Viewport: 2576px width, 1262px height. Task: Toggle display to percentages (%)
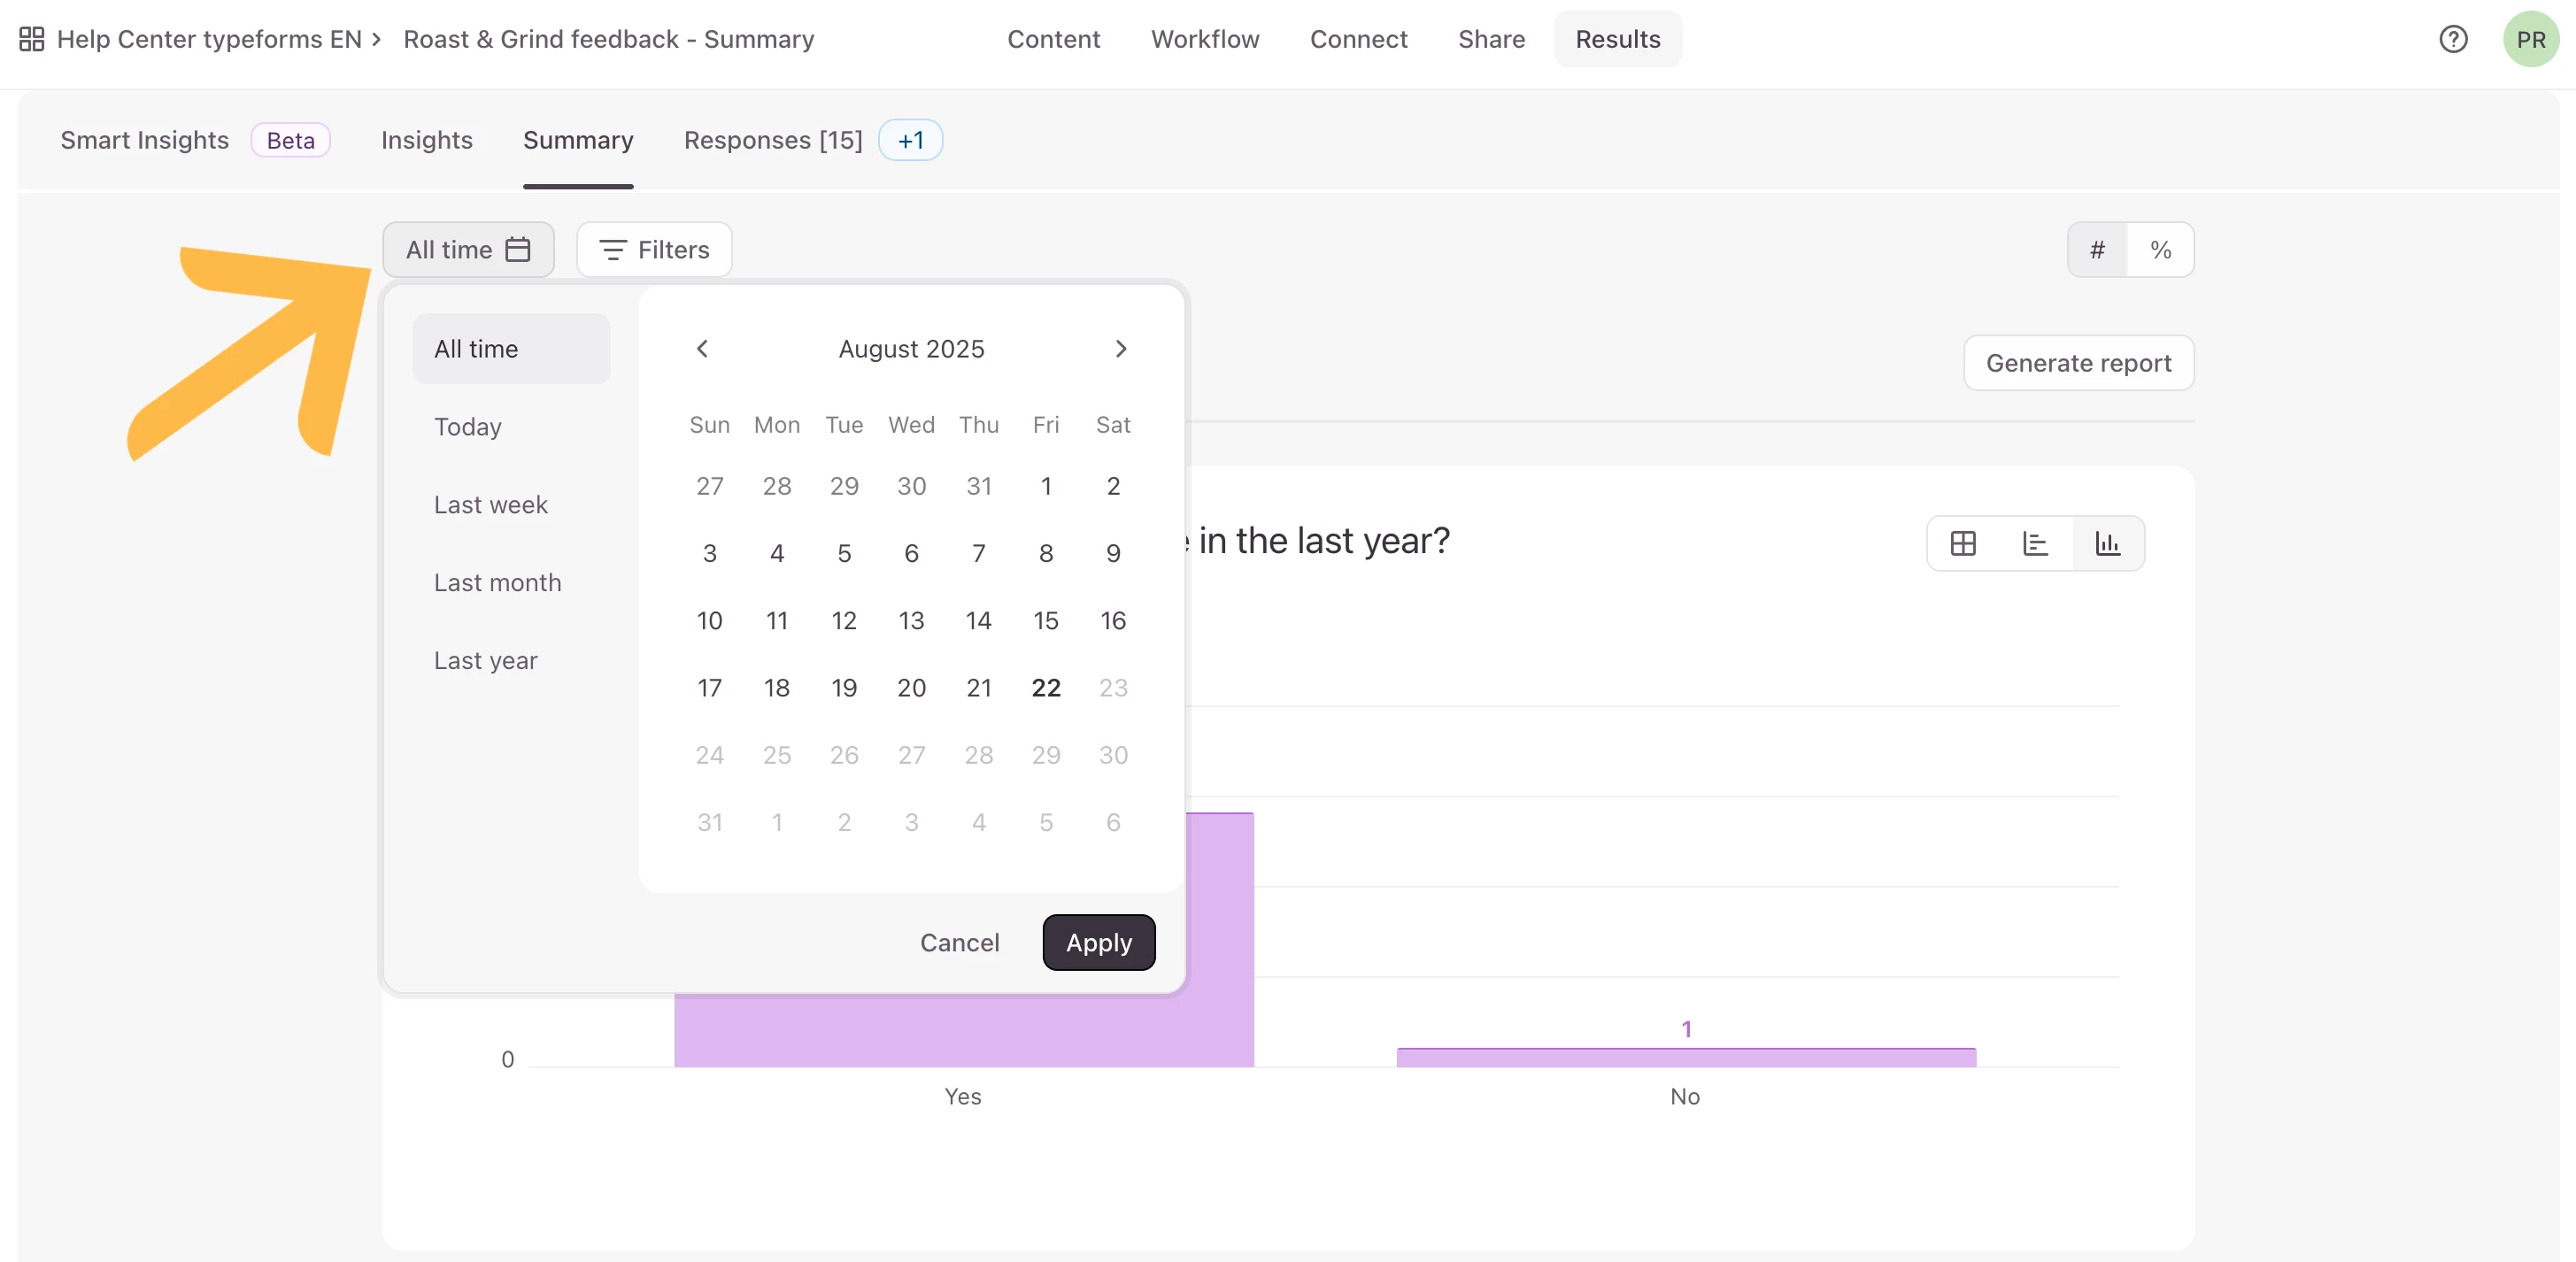[x=2161, y=250]
